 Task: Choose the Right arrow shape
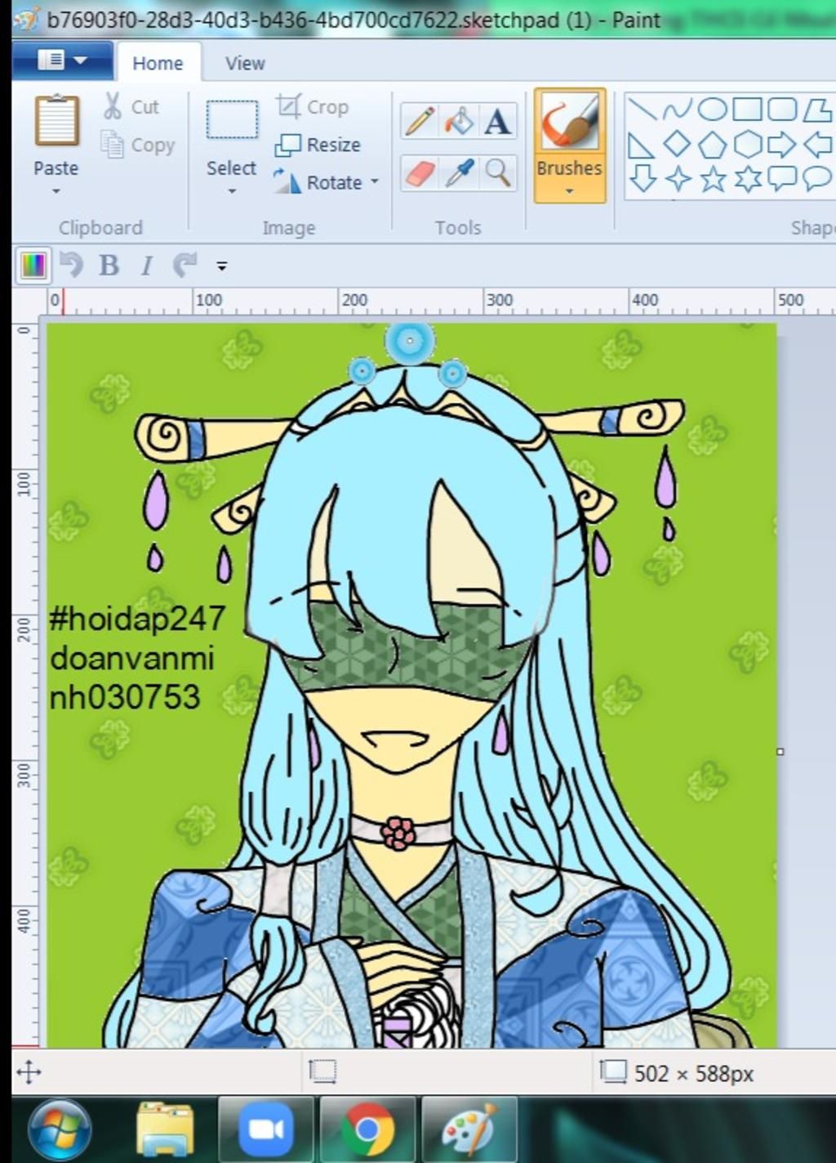pos(782,145)
